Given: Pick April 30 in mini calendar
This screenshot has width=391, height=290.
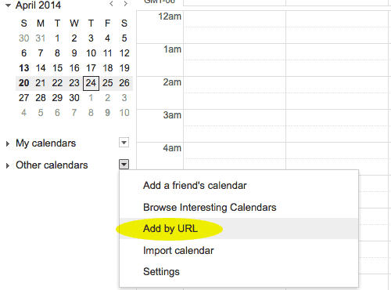Looking at the screenshot, I should coord(74,98).
